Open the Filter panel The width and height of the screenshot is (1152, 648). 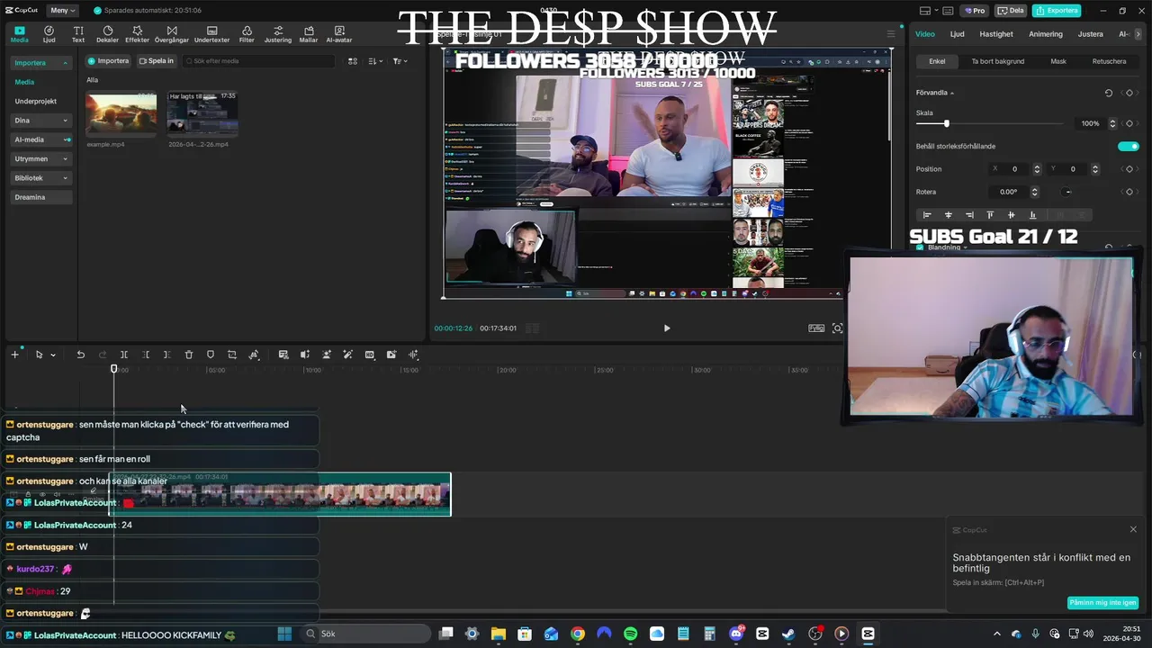tap(247, 34)
